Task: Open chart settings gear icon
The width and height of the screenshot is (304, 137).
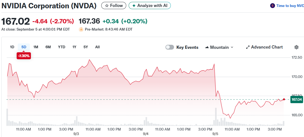Action: pyautogui.click(x=296, y=47)
